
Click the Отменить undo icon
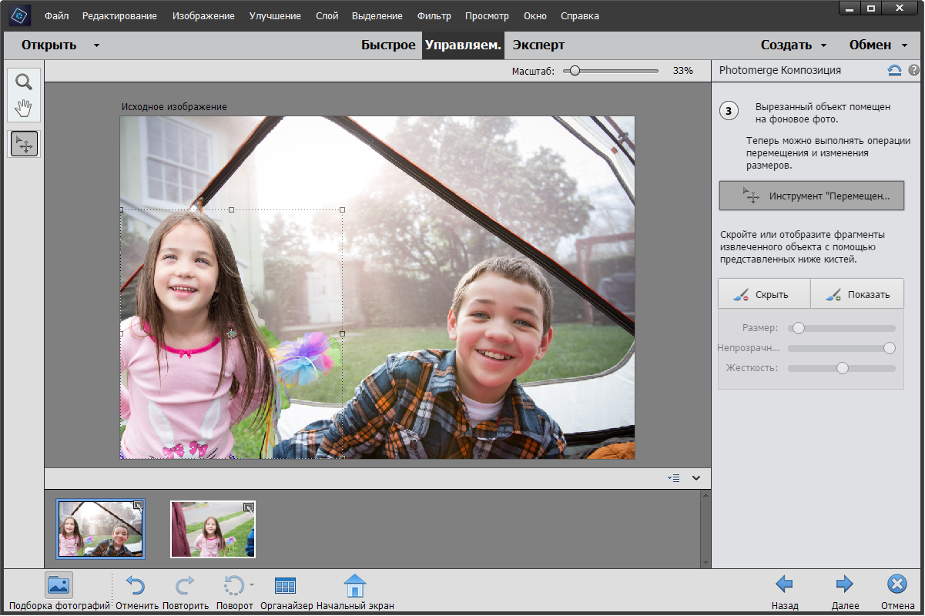click(136, 586)
